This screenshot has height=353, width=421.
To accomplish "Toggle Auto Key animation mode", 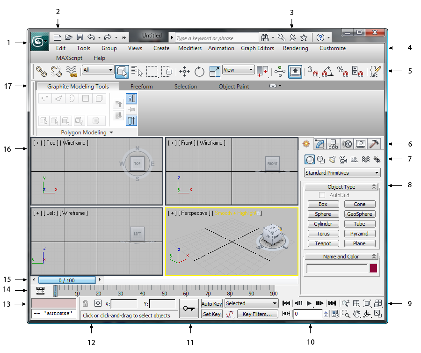I will 211,304.
